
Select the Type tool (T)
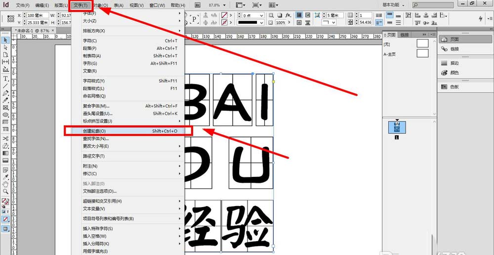click(x=5, y=79)
